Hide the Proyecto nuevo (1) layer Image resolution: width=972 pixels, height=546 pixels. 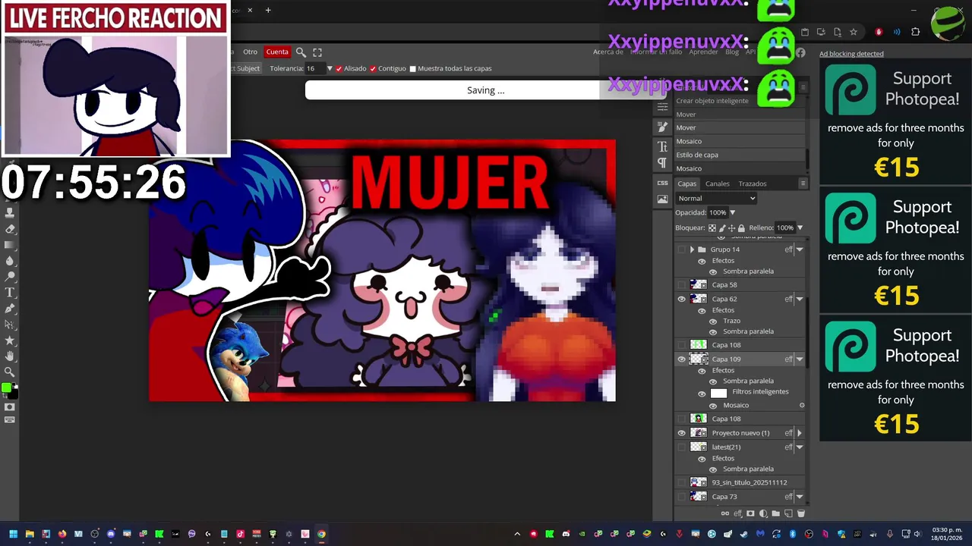click(681, 433)
